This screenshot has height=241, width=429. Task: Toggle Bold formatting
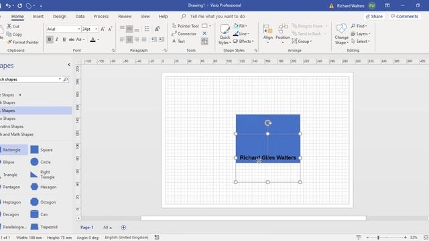pos(50,39)
